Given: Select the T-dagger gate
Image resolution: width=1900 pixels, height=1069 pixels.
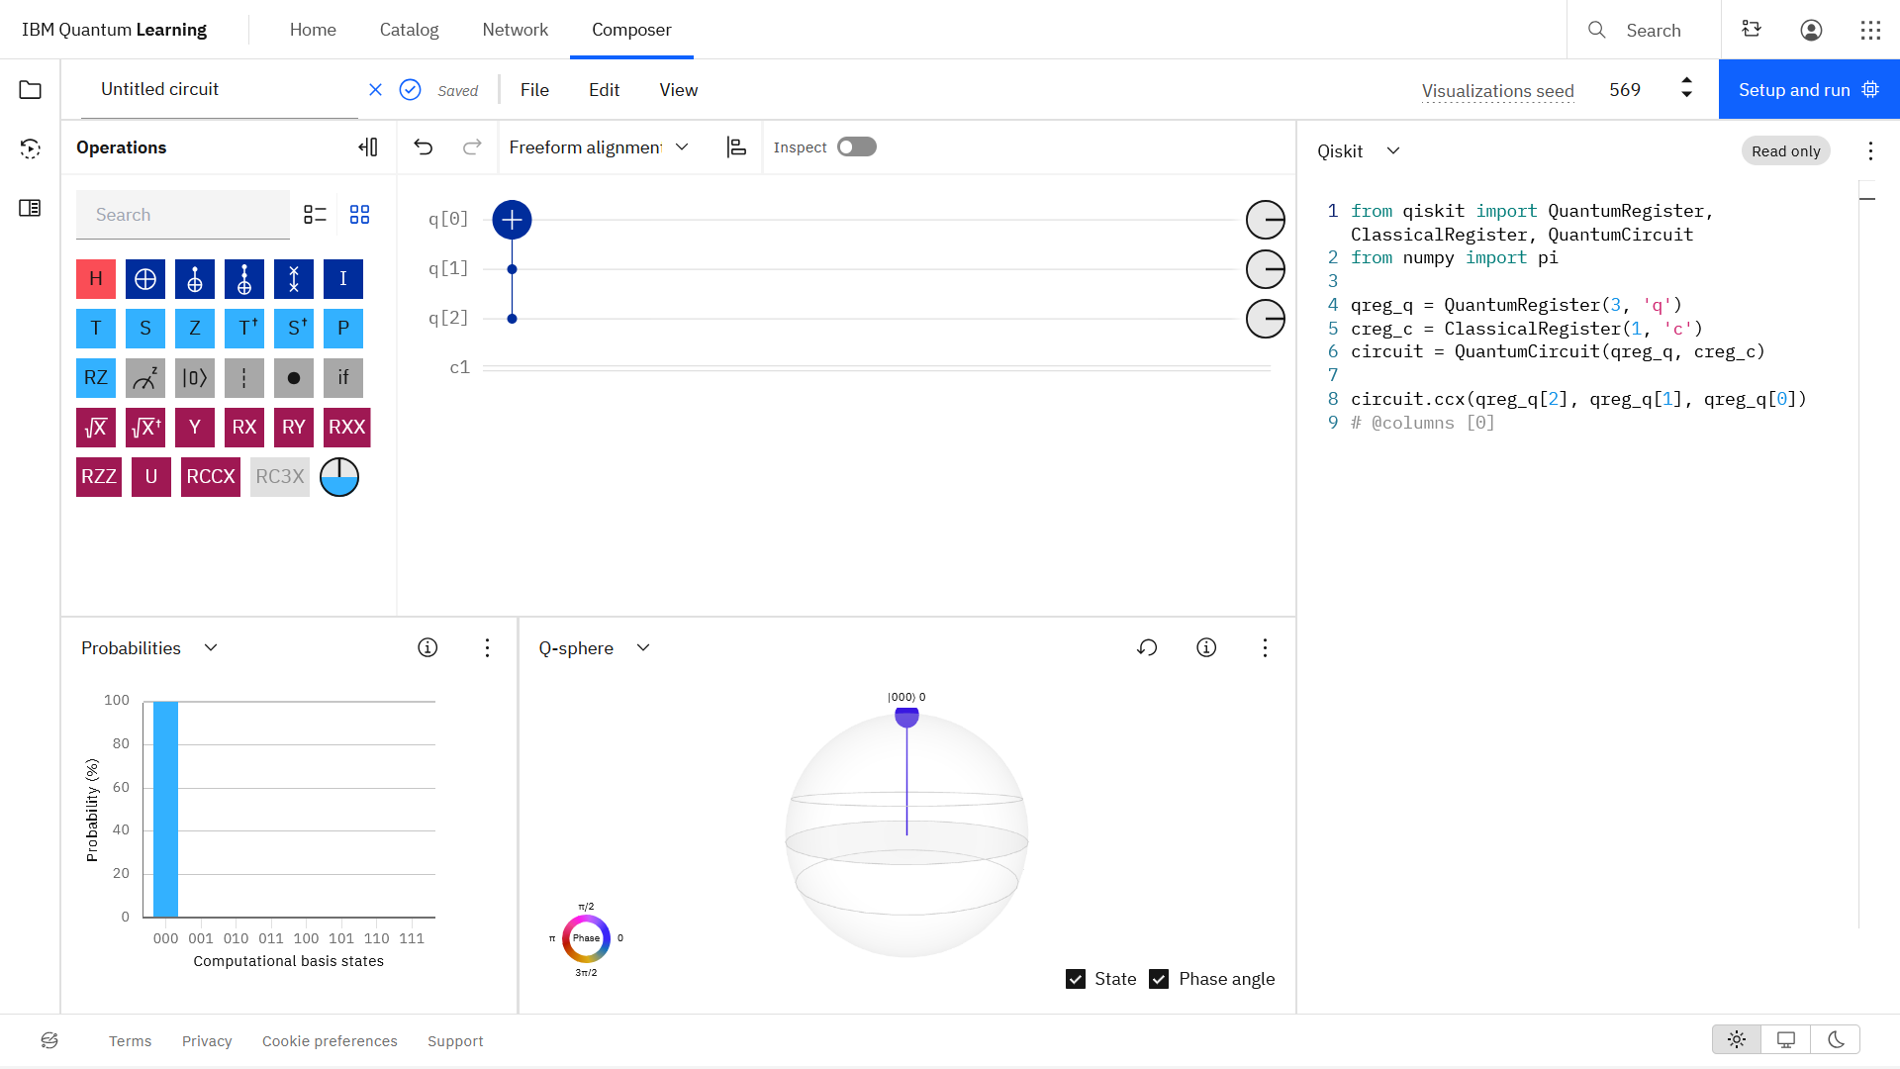Looking at the screenshot, I should [244, 329].
